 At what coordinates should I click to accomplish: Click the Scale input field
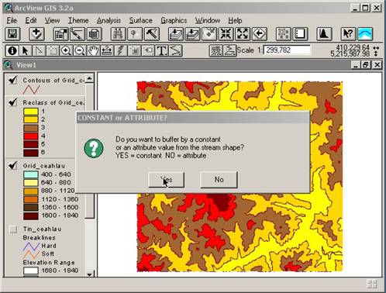pyautogui.click(x=287, y=50)
